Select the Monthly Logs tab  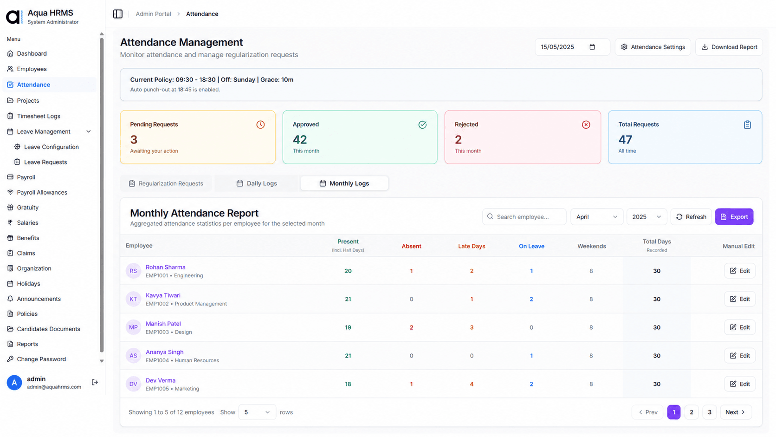(x=344, y=183)
